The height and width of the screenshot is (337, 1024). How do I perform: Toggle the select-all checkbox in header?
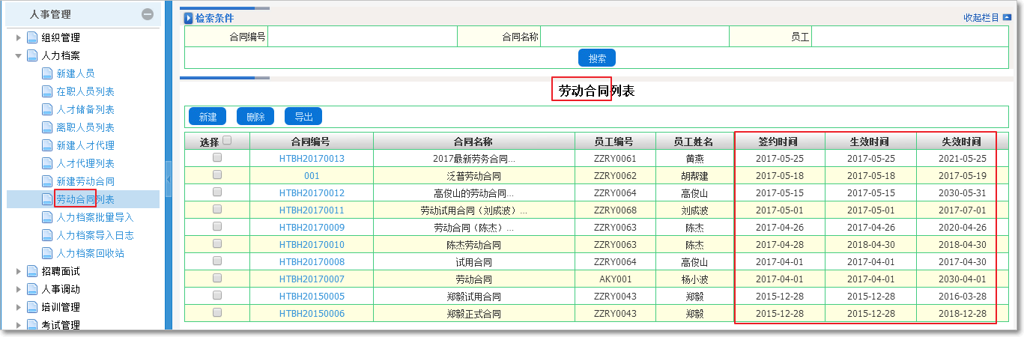[x=227, y=140]
